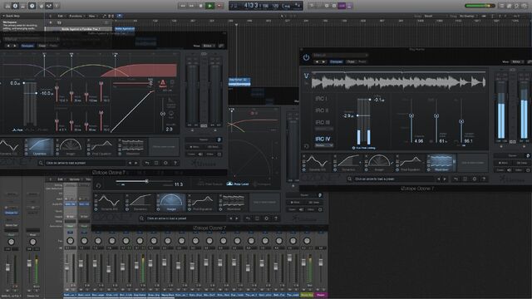Select the IRC IV limiter mode
Image resolution: width=532 pixels, height=299 pixels.
323,139
